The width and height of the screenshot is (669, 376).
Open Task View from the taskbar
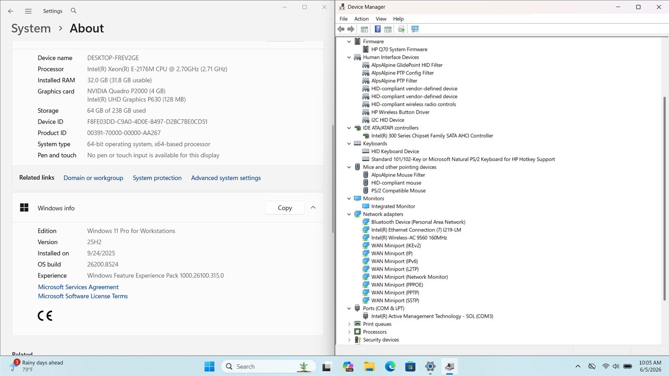click(x=327, y=367)
